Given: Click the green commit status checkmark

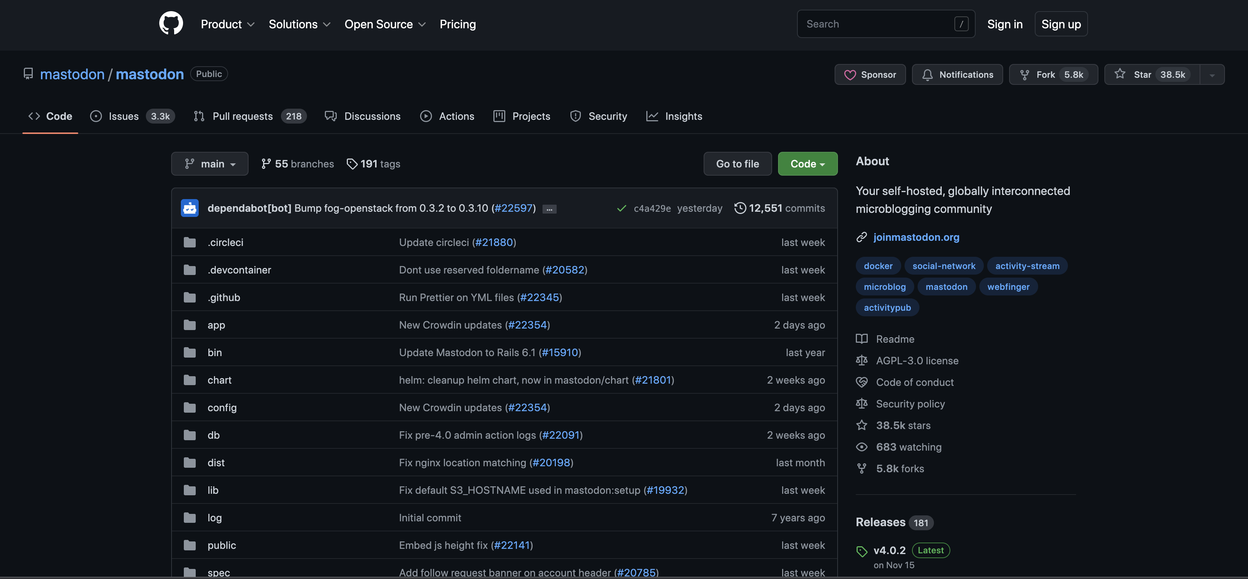Looking at the screenshot, I should tap(621, 208).
